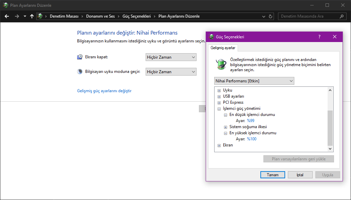Open the Ekranı kapat time dropdown
The width and height of the screenshot is (351, 200).
[171, 57]
